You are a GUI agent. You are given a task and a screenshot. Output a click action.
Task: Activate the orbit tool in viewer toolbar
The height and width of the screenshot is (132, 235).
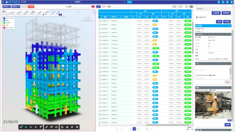tap(21, 127)
